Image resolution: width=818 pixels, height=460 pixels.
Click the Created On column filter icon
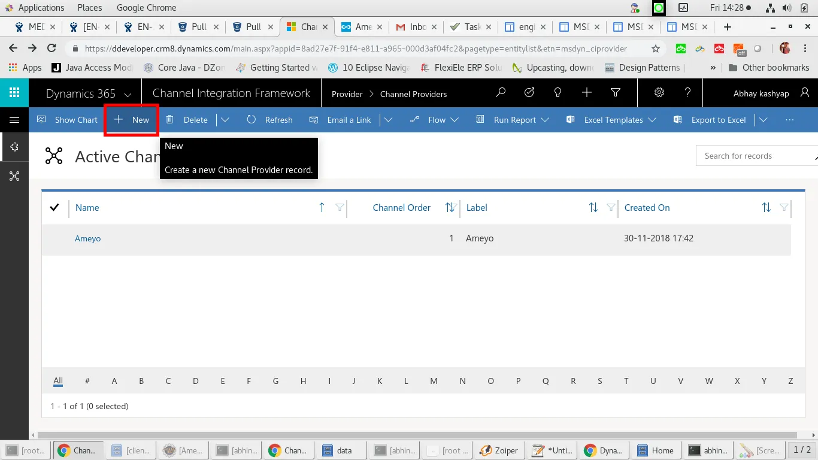pos(784,208)
